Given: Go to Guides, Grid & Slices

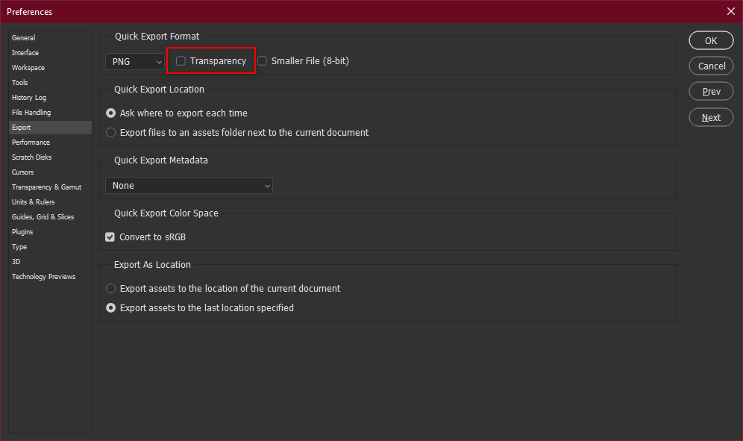Looking at the screenshot, I should (x=50, y=216).
